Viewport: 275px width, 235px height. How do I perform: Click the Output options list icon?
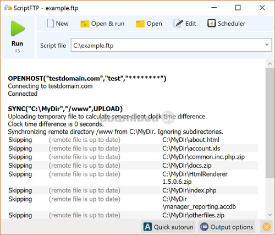click(x=204, y=227)
